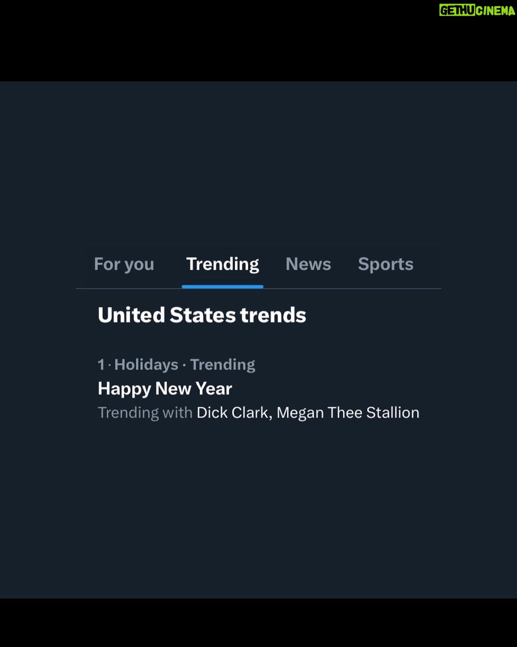Open the News tab
517x647 pixels.
tap(308, 264)
